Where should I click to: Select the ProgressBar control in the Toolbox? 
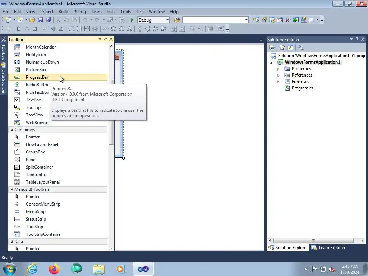pyautogui.click(x=58, y=77)
